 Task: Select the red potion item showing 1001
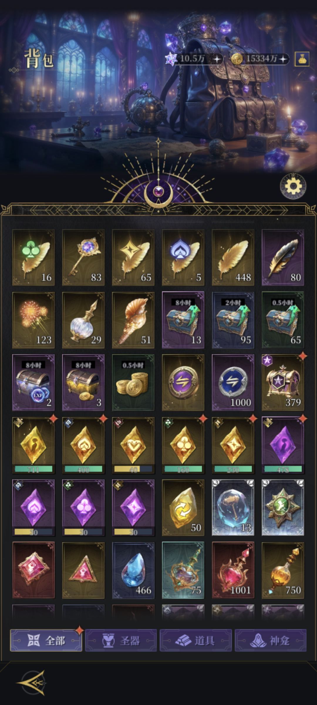tap(233, 570)
